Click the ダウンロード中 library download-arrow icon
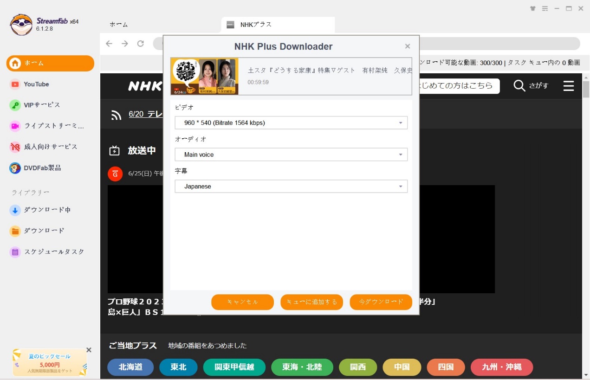This screenshot has height=380, width=590. (x=15, y=210)
